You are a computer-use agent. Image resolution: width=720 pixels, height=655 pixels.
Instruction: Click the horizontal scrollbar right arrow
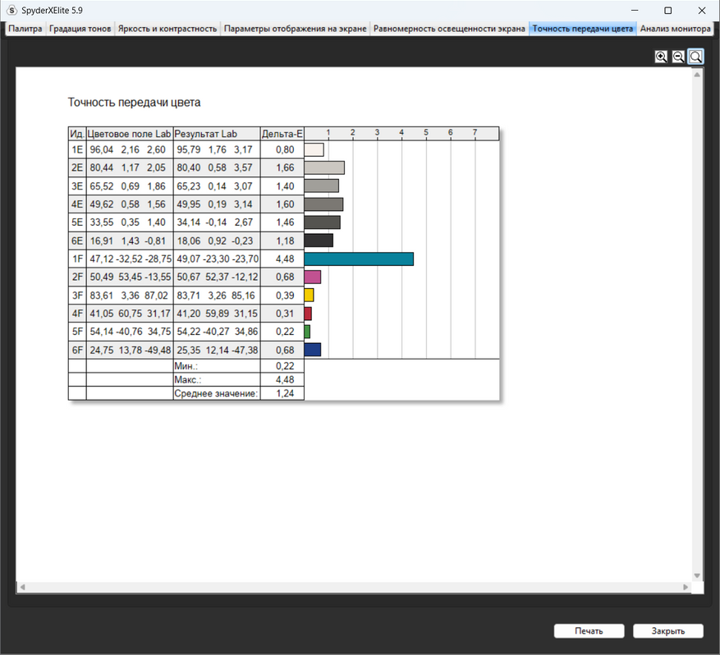click(x=686, y=588)
